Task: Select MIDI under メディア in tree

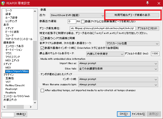Action: 8,68
